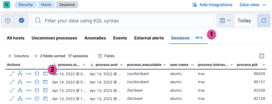Click the Add integrations link

212,5
